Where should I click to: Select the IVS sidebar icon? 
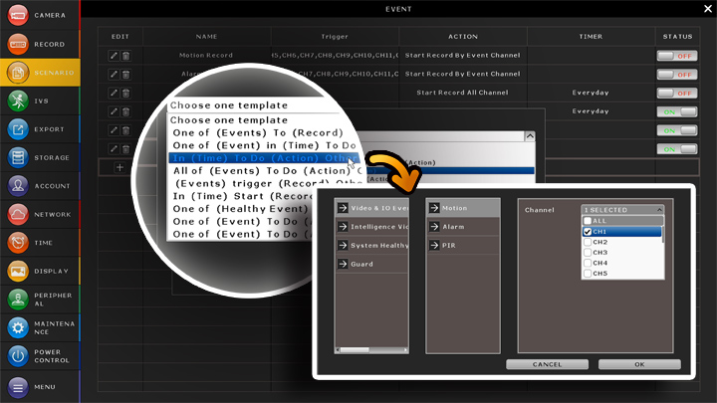(18, 101)
